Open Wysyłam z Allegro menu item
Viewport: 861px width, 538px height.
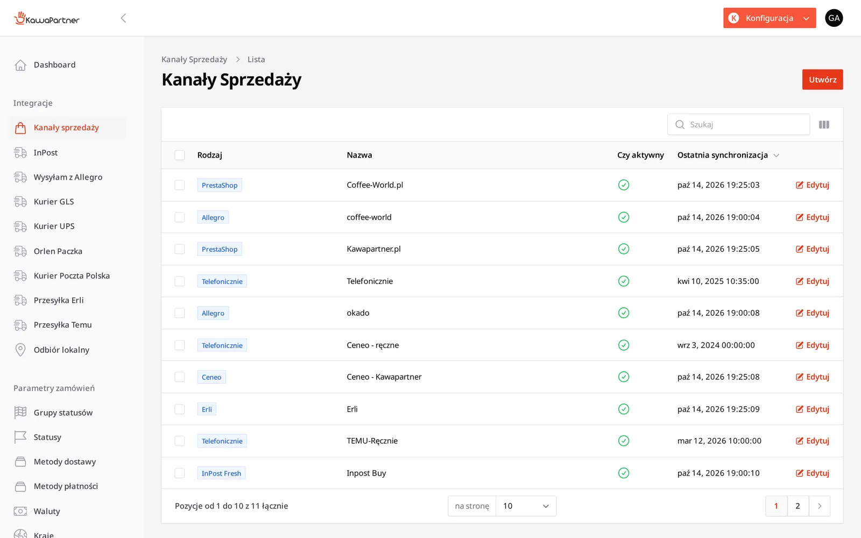click(x=68, y=177)
